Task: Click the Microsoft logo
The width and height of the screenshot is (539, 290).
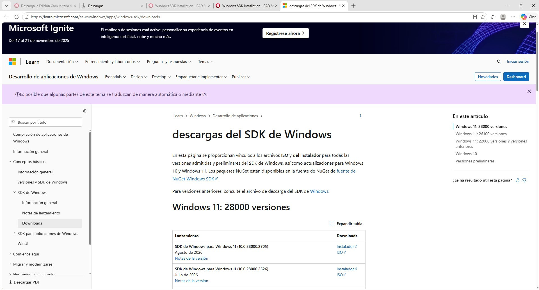Action: click(x=12, y=62)
